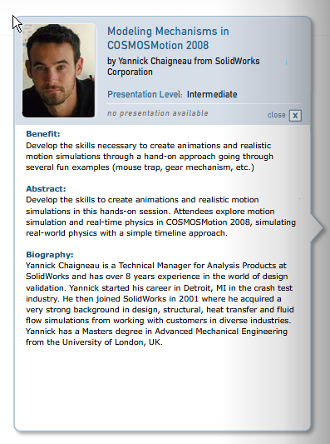Click the 'Modeling Mechanisms in COSMOSMotion 2008' title

click(168, 38)
